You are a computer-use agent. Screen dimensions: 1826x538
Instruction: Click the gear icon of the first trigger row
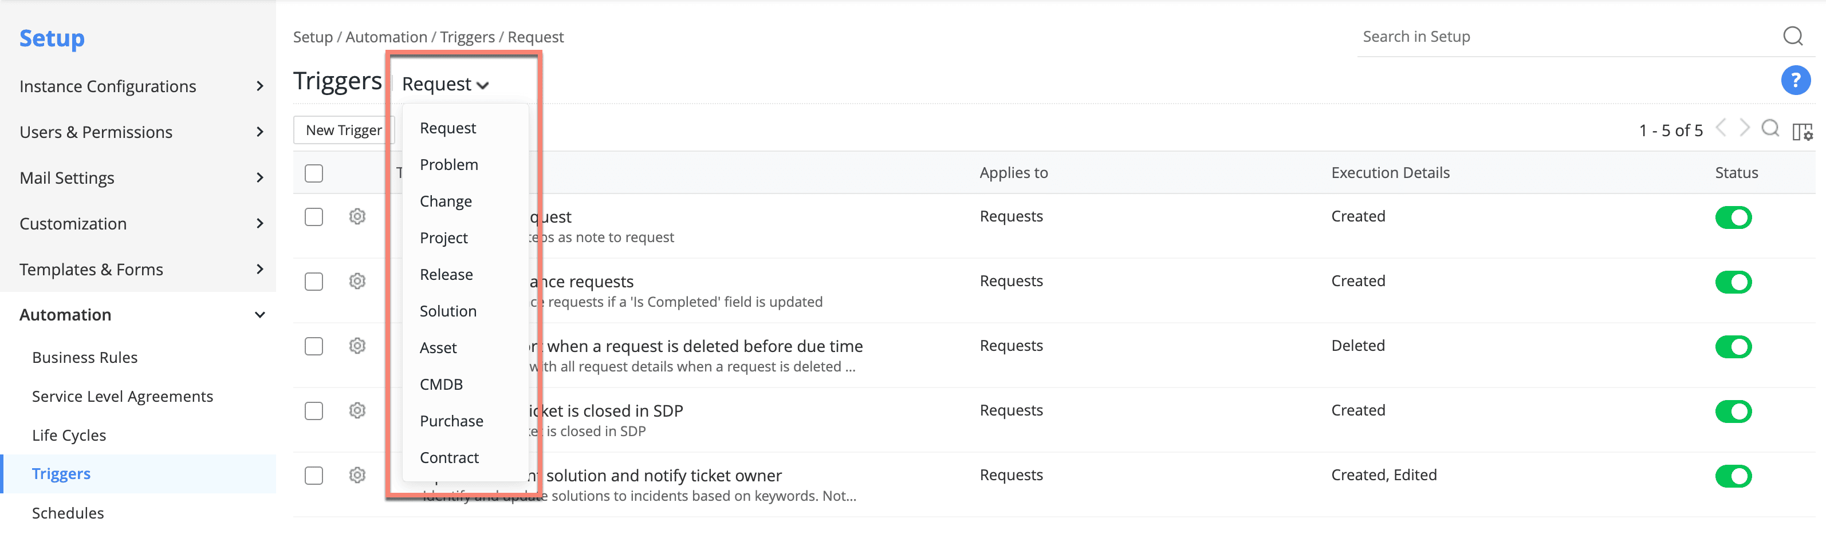click(357, 216)
